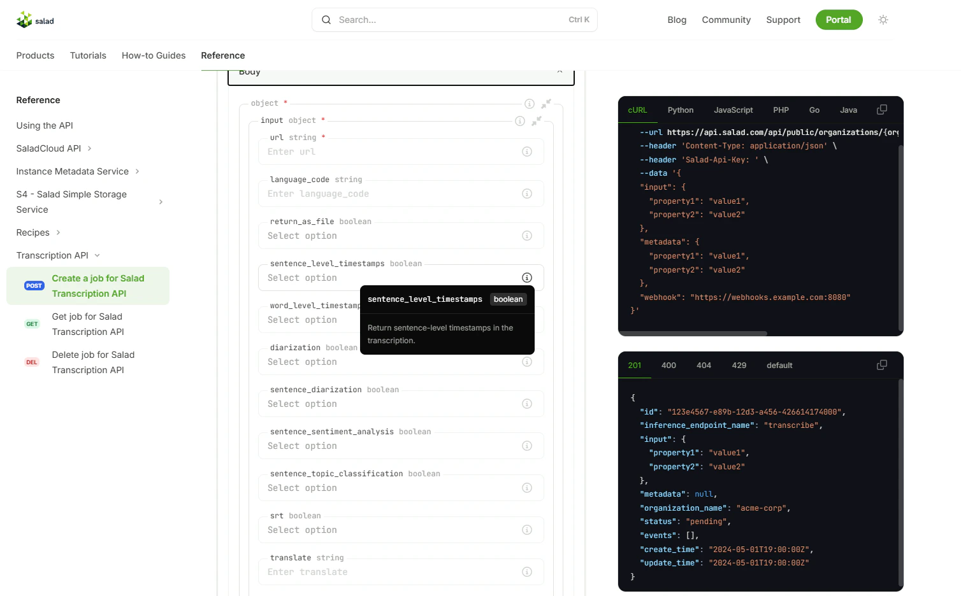Click the Salad logo
This screenshot has height=596, width=961.
(35, 20)
